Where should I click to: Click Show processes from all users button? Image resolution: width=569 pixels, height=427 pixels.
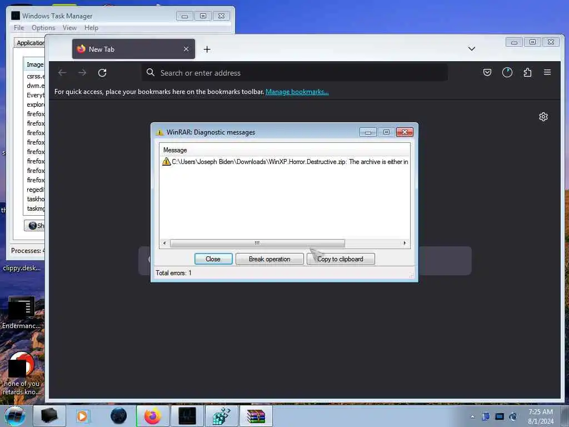[x=35, y=226]
